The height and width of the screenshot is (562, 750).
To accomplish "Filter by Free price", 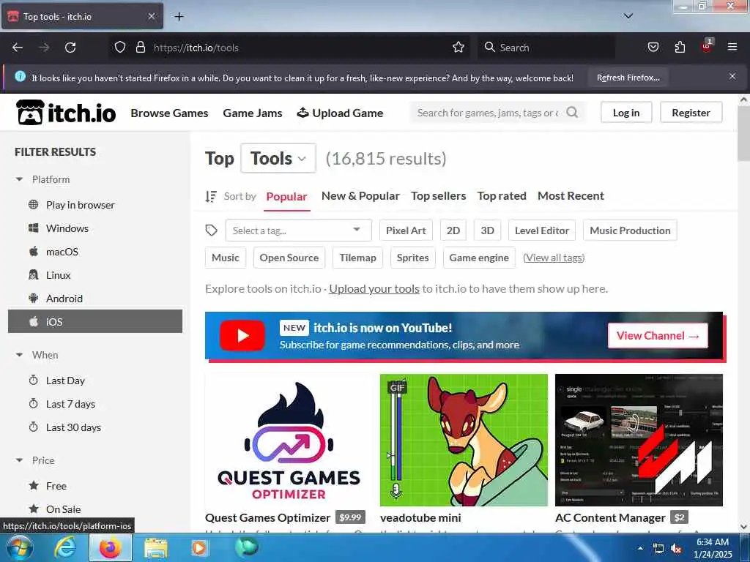I will (x=95, y=486).
